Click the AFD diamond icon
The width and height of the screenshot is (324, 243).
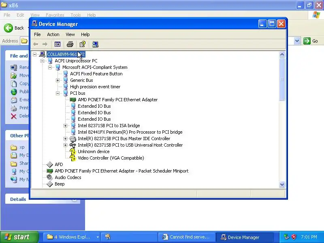point(50,164)
